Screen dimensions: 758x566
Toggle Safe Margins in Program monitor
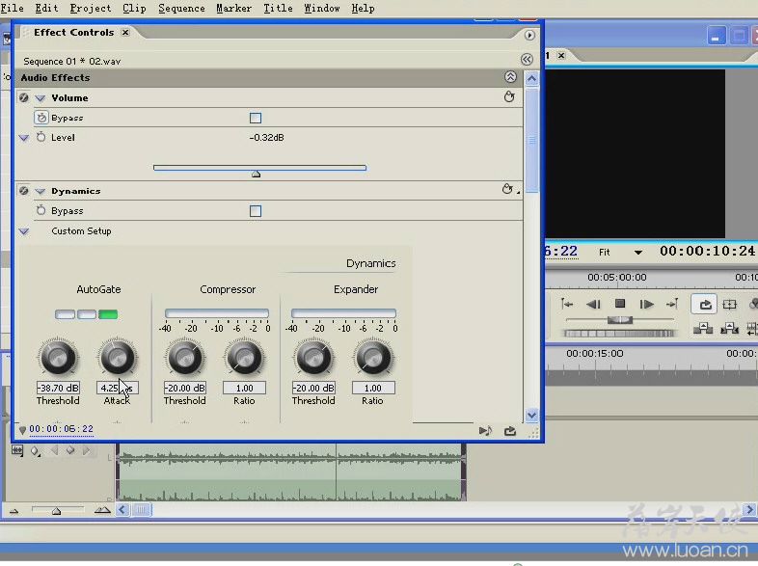[729, 304]
